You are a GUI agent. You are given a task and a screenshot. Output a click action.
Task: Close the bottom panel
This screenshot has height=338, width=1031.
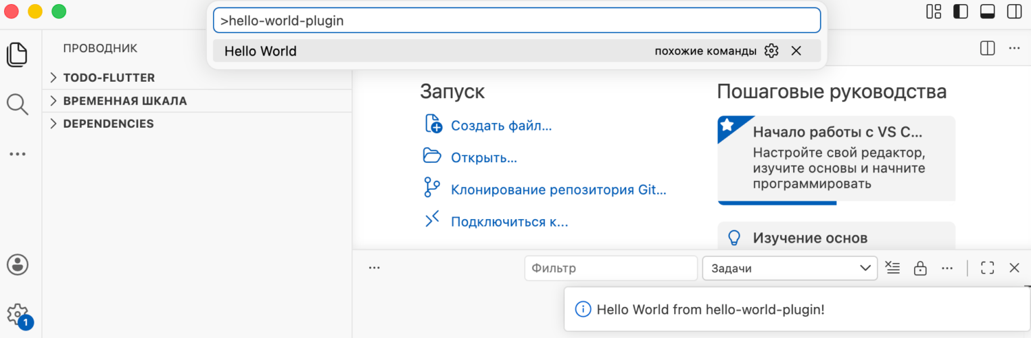point(1014,268)
